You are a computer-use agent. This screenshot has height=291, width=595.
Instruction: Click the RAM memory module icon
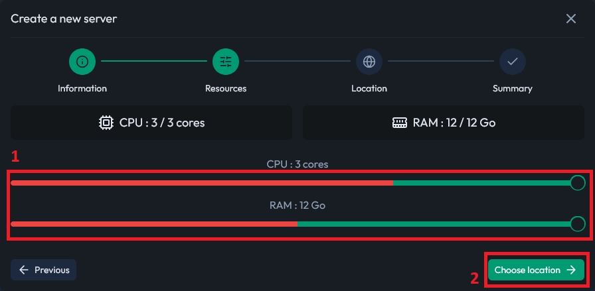pos(399,123)
